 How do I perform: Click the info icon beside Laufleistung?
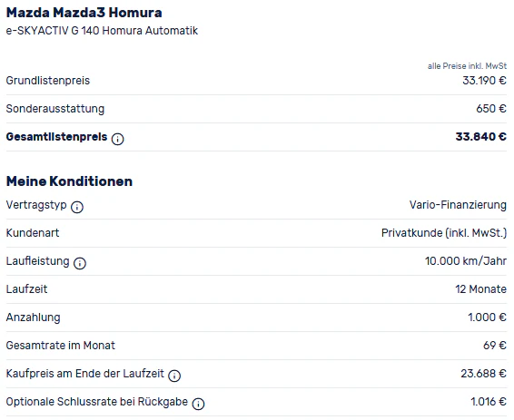[80, 263]
